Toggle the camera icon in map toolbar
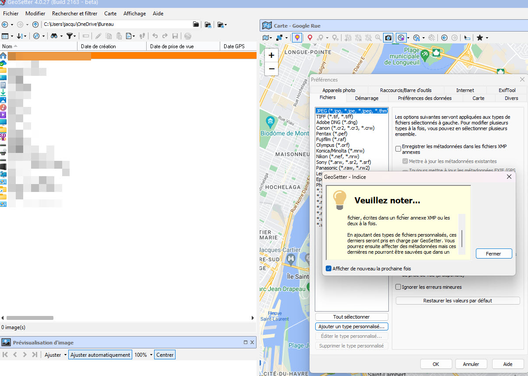The width and height of the screenshot is (528, 376). 388,38
